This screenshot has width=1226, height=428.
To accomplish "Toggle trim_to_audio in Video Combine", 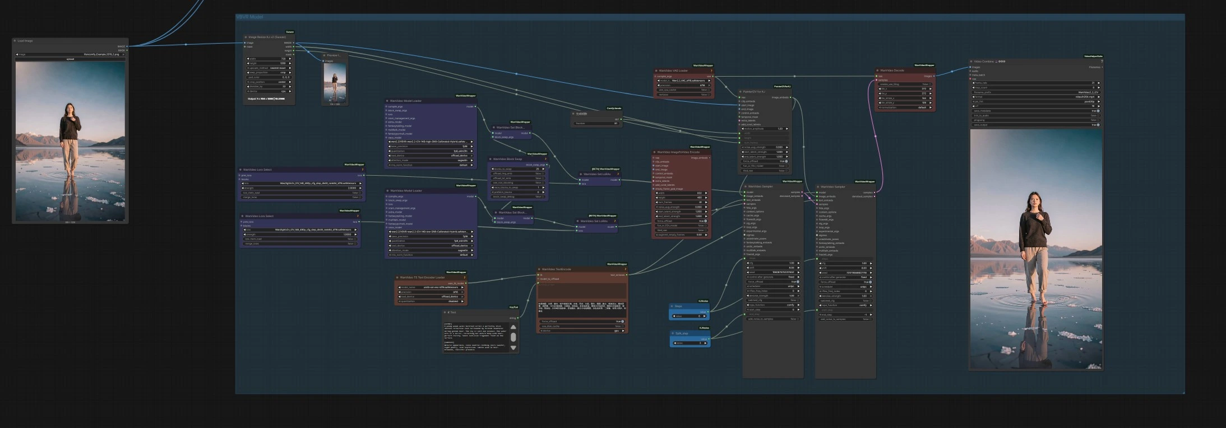I will click(x=1036, y=115).
